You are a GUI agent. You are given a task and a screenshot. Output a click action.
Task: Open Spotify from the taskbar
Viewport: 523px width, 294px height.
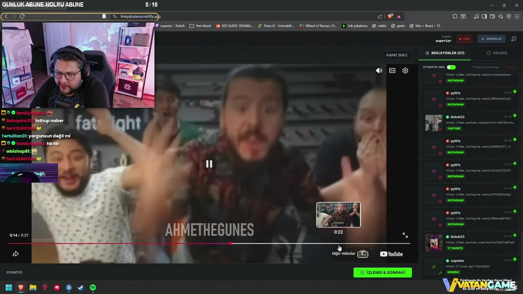[93, 287]
